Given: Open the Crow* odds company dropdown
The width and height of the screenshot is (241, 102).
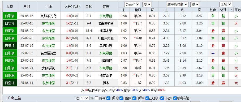Looking at the screenshot, I should click(132, 5).
